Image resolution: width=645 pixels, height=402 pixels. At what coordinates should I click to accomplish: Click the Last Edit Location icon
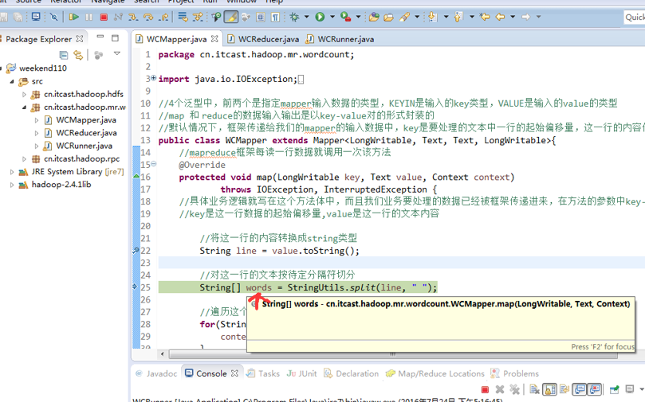(485, 17)
